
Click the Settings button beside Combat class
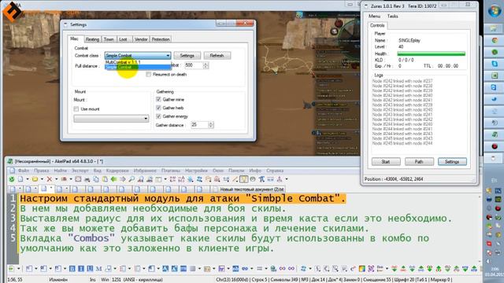[187, 56]
